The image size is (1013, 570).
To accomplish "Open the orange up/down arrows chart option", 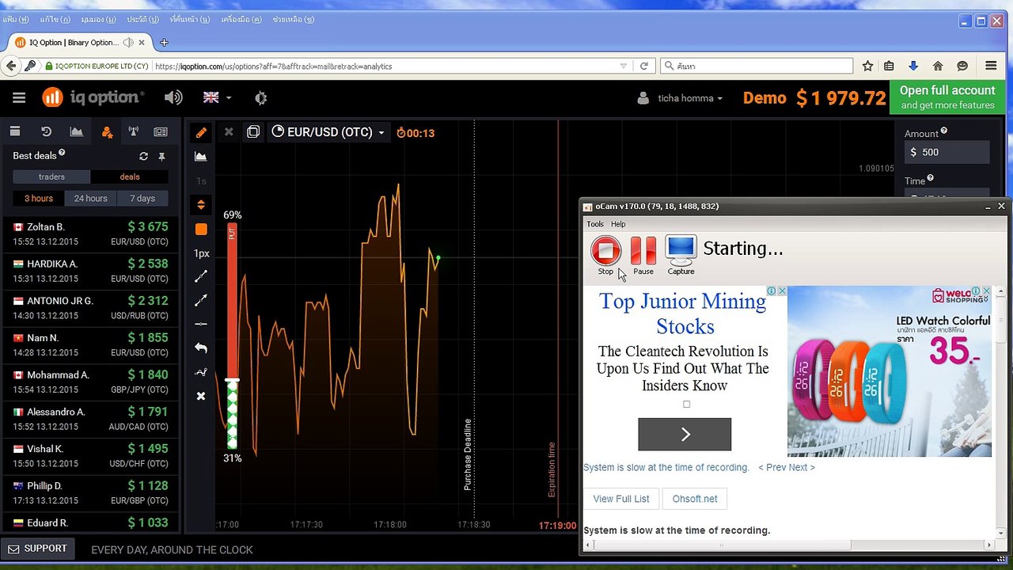I will (201, 205).
